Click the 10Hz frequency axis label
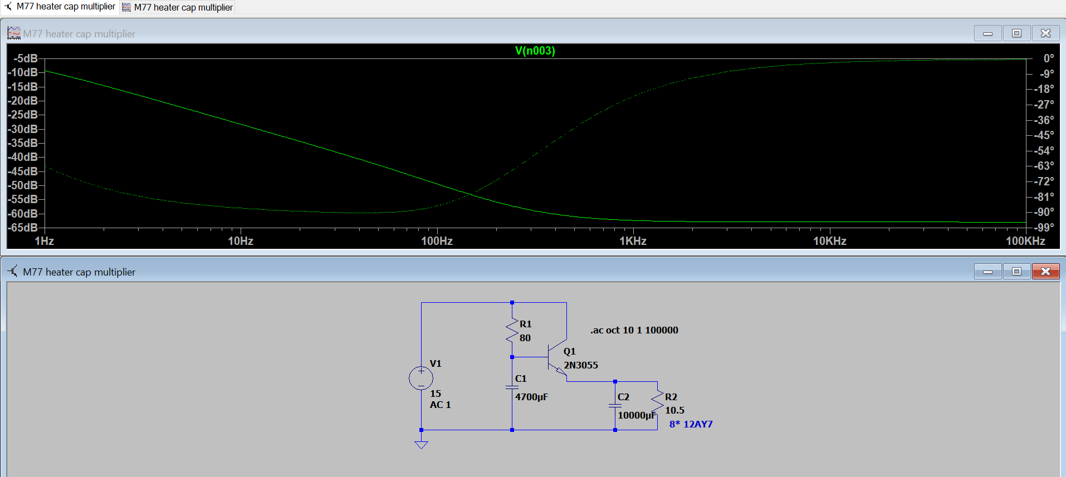The width and height of the screenshot is (1066, 477). [x=241, y=241]
